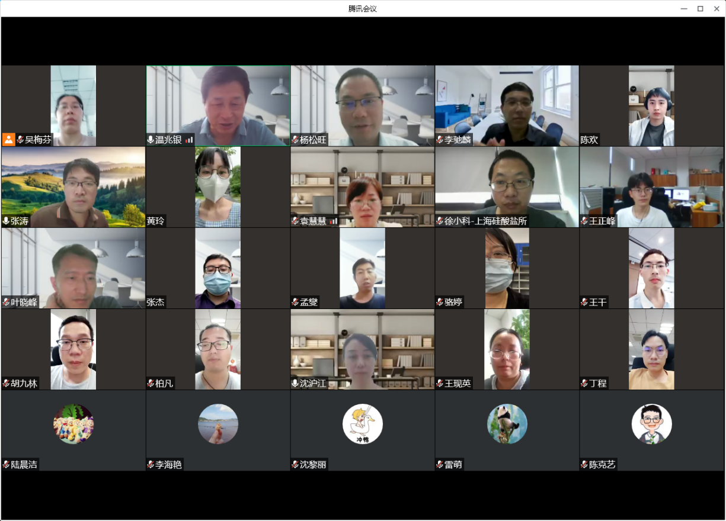This screenshot has width=726, height=521.
Task: Click 丁程's muted microphone icon
Action: tap(584, 383)
